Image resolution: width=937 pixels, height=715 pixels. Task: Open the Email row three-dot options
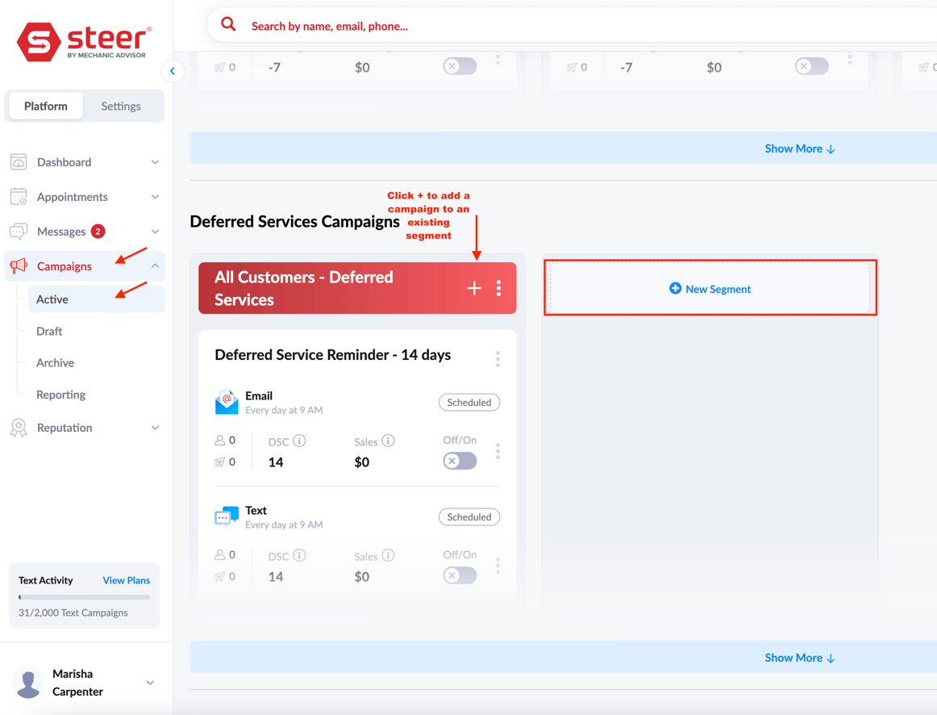click(x=498, y=451)
